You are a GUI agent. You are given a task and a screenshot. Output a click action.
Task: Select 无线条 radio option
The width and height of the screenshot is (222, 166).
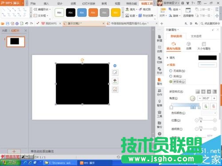[177, 71]
